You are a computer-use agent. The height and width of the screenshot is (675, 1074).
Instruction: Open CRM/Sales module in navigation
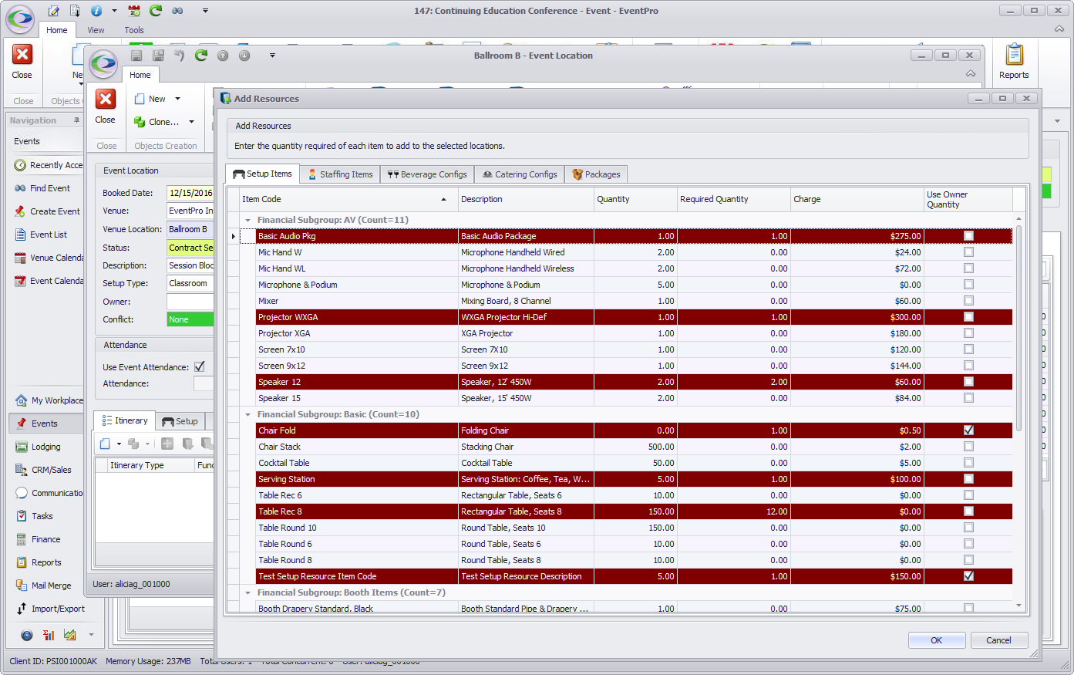pos(44,470)
